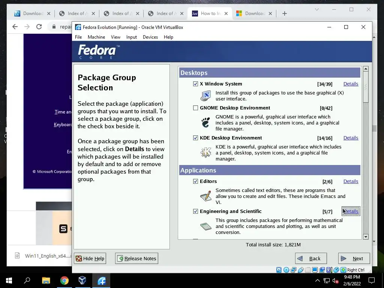The image size is (384, 288).
Task: Open the VirtualBox File menu
Action: pyautogui.click(x=78, y=37)
